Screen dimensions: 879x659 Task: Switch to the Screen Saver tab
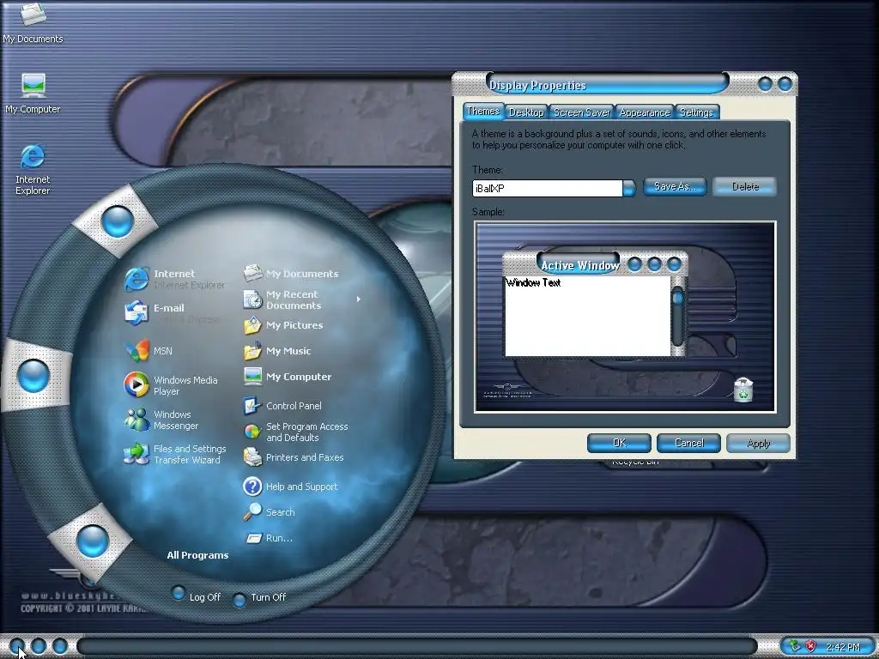click(581, 112)
